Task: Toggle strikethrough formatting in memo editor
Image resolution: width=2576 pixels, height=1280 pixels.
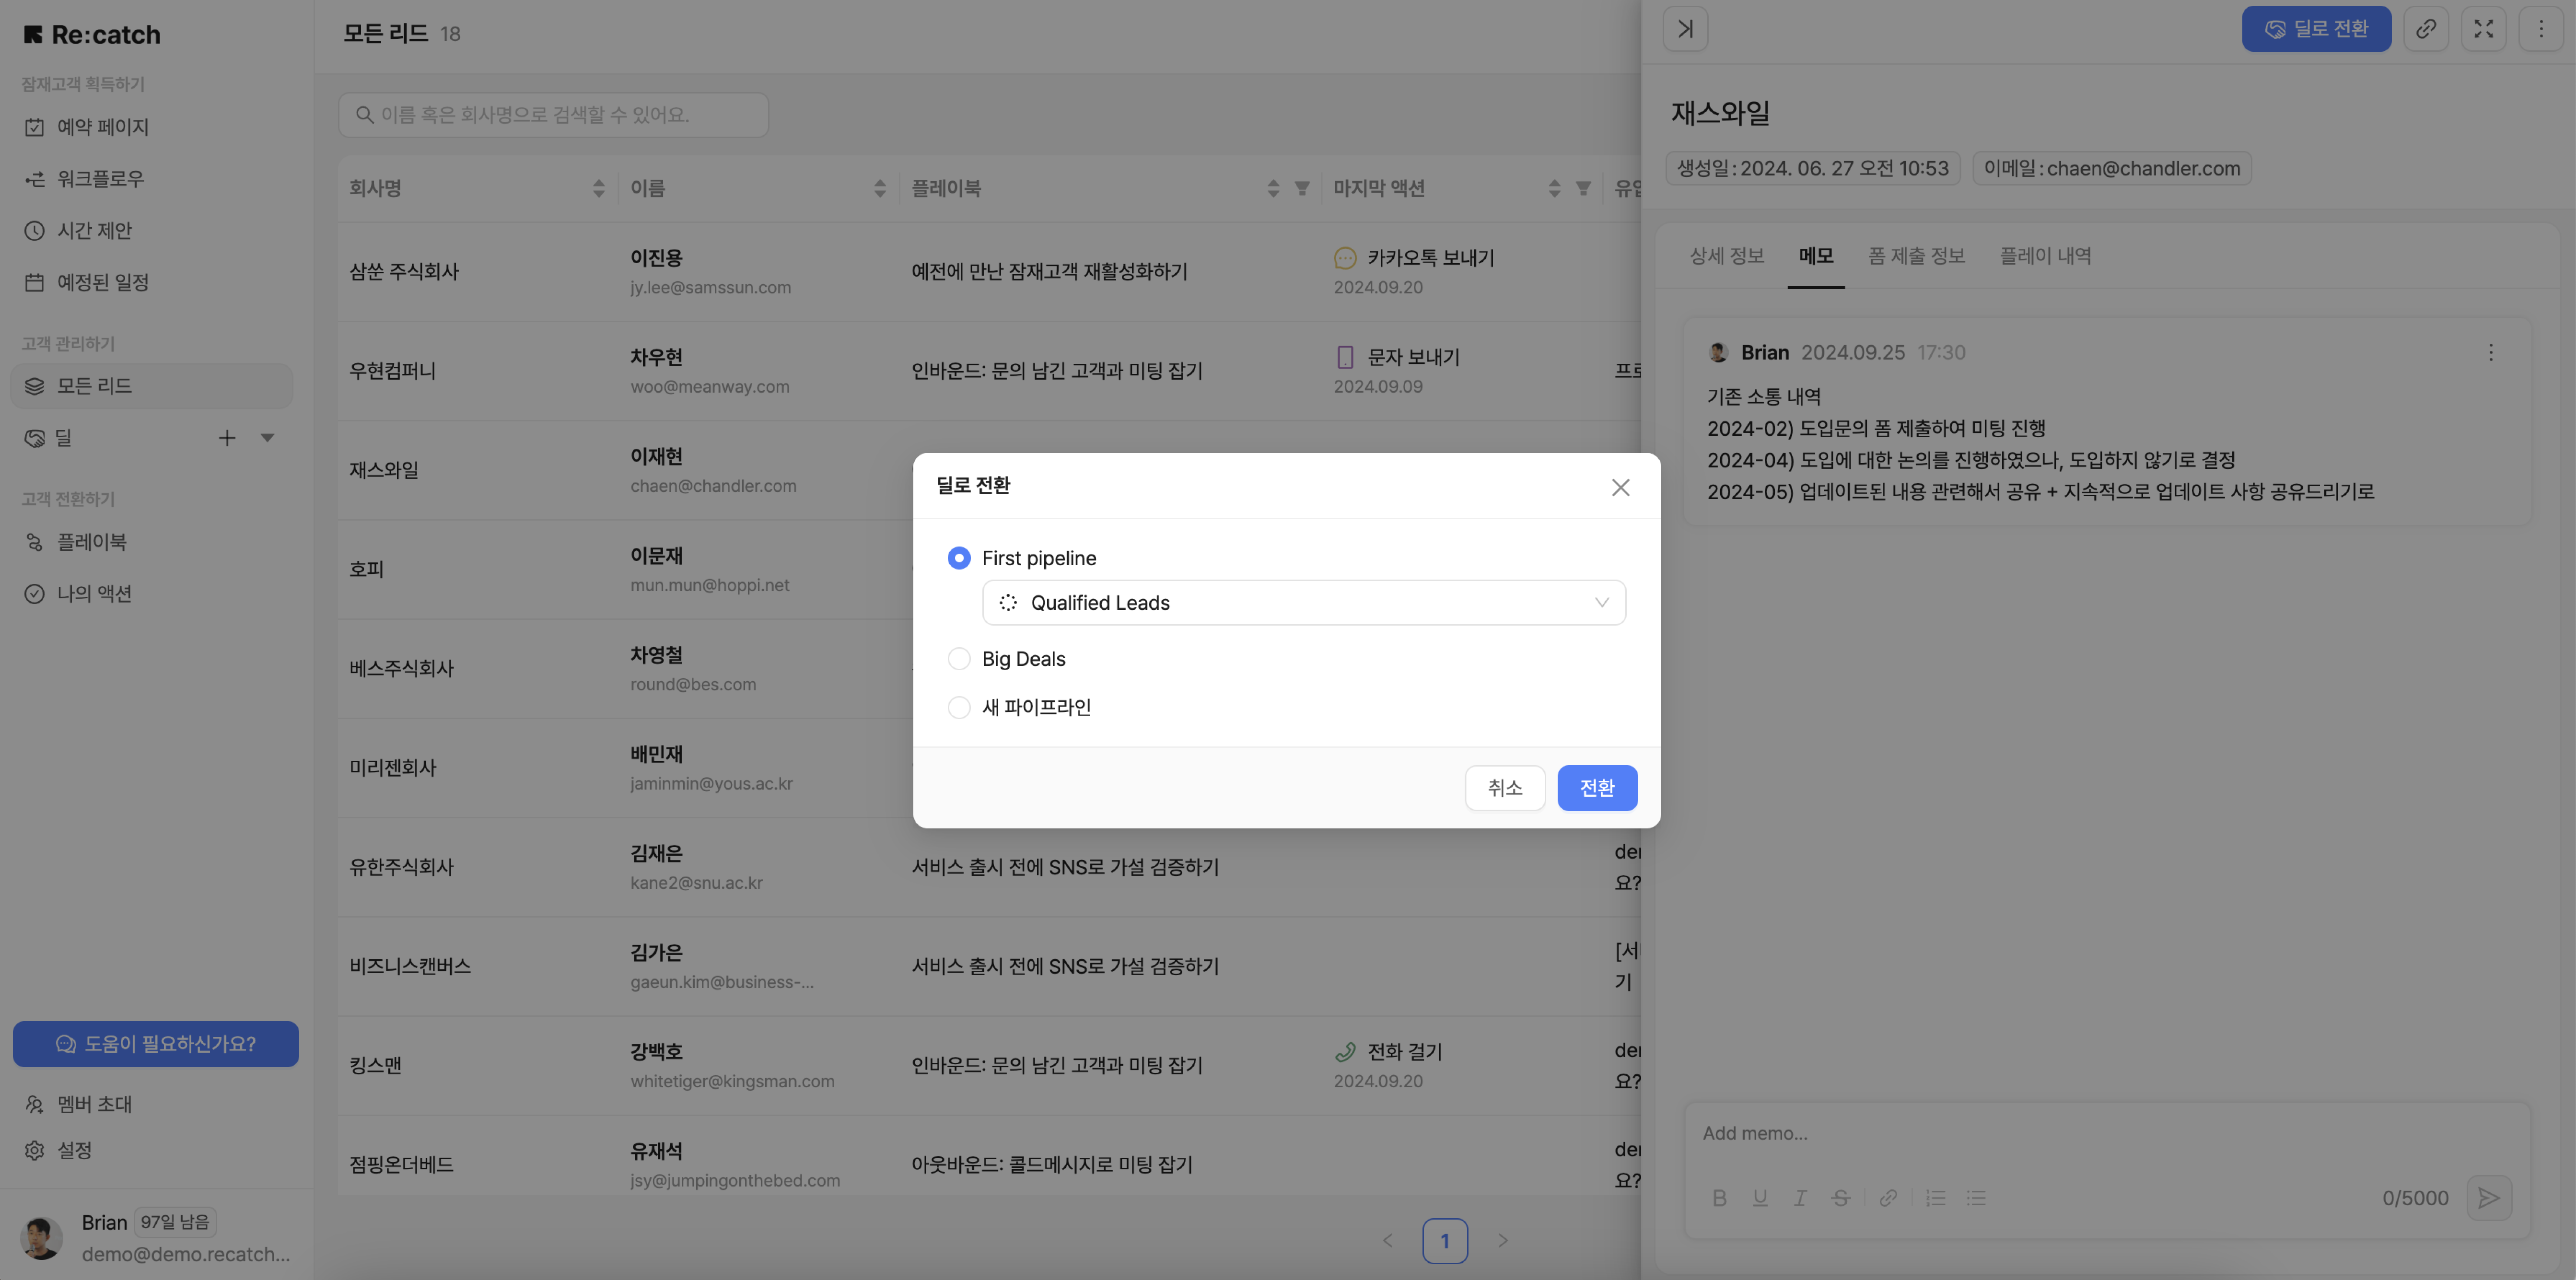Action: pyautogui.click(x=1841, y=1198)
